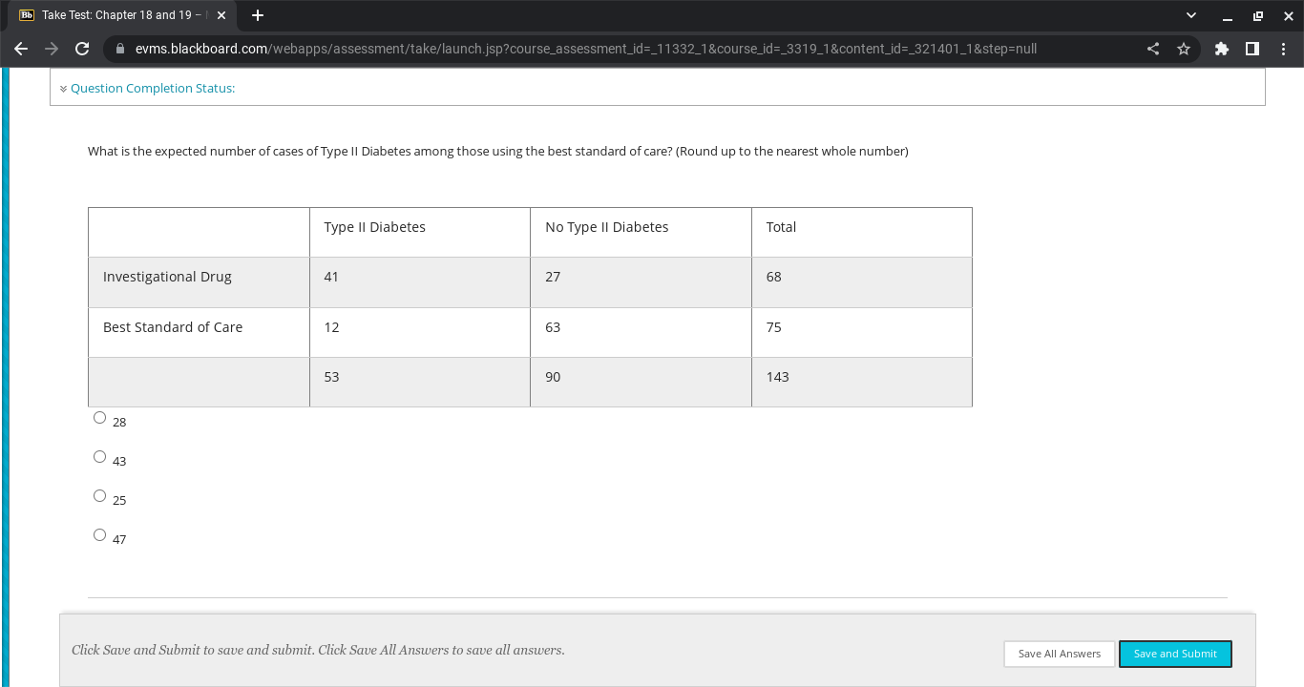Choose answer option 47
Viewport: 1304px width, 687px height.
click(100, 535)
